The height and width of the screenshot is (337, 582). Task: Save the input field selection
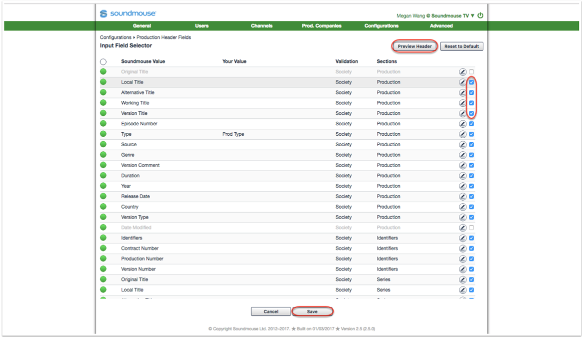point(312,311)
